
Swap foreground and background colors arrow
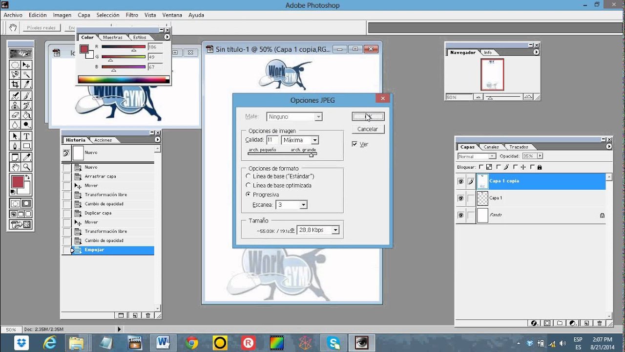click(28, 177)
